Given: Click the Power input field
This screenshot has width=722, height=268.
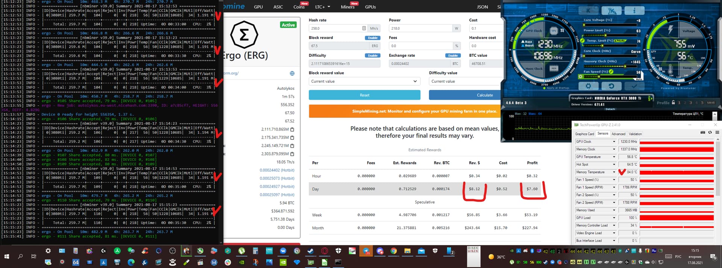Looking at the screenshot, I should click(420, 28).
